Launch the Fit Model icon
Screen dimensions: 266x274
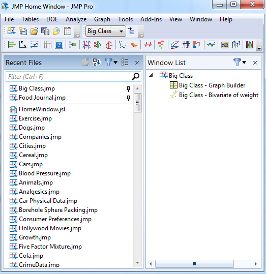pyautogui.click(x=73, y=45)
